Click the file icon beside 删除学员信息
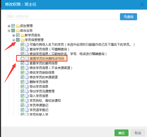 point(27,82)
